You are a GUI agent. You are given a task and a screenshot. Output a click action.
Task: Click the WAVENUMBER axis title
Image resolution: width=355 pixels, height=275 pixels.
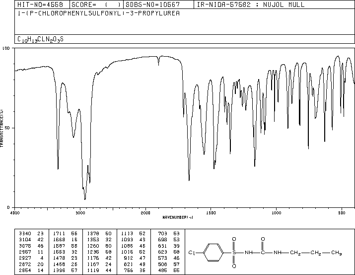pos(178,217)
